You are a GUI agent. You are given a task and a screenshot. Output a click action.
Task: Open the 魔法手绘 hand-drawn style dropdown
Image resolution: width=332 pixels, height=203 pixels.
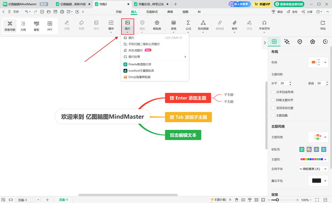[x=325, y=181]
